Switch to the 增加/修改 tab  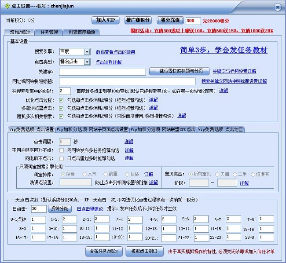[x=19, y=33]
